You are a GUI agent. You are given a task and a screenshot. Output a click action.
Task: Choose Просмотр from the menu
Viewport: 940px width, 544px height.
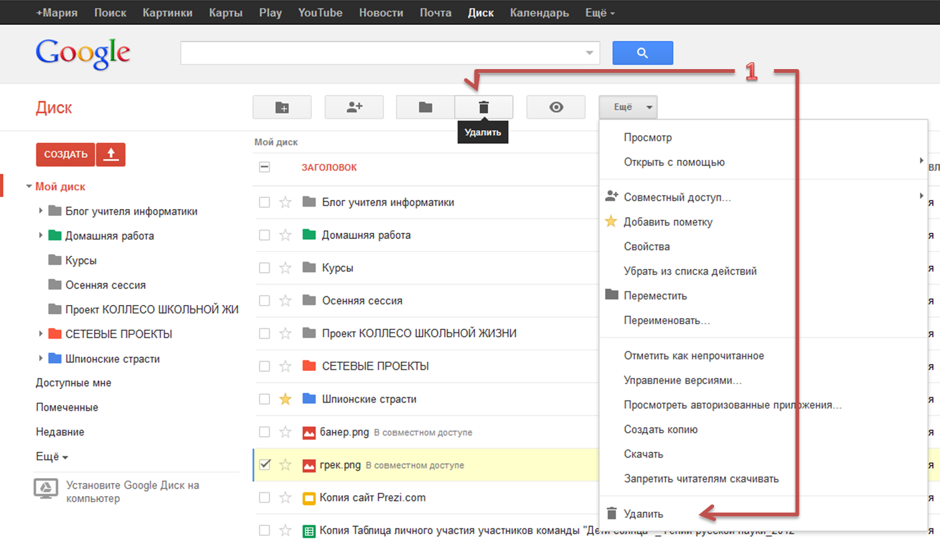point(647,138)
